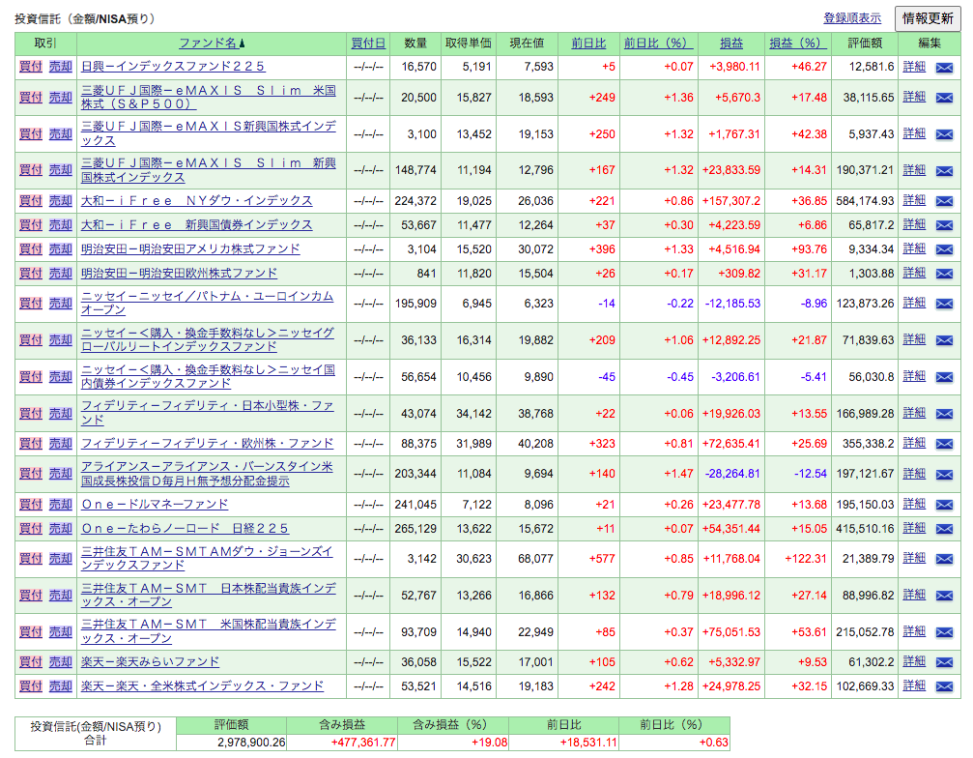Click 売却 for ユーロインカムオープン row
The height and width of the screenshot is (758, 973).
[61, 303]
